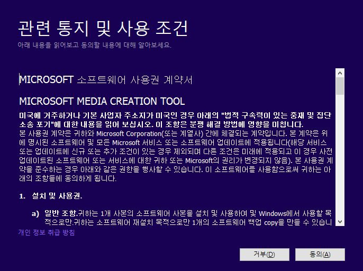The image size is (363, 271).
Task: Open the 개인 정보 취급 방침 link
Action: 47,232
